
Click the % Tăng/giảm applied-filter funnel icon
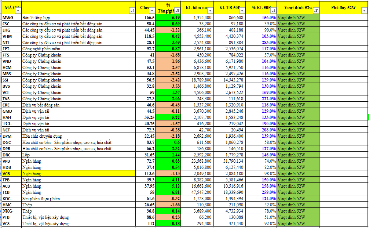pyautogui.click(x=178, y=11)
